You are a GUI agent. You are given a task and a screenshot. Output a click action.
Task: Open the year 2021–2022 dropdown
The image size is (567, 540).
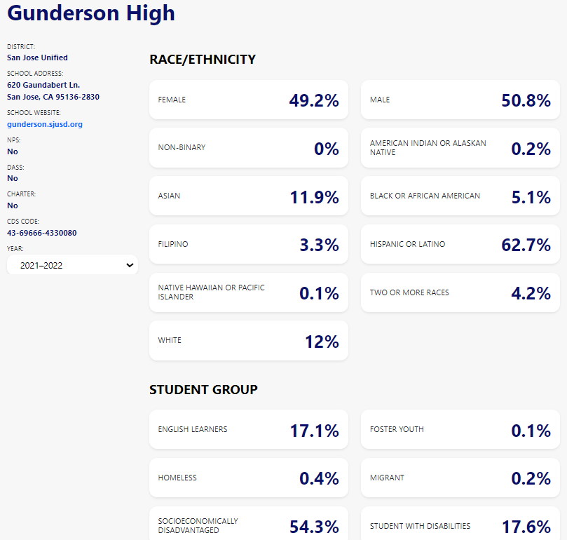tap(71, 265)
